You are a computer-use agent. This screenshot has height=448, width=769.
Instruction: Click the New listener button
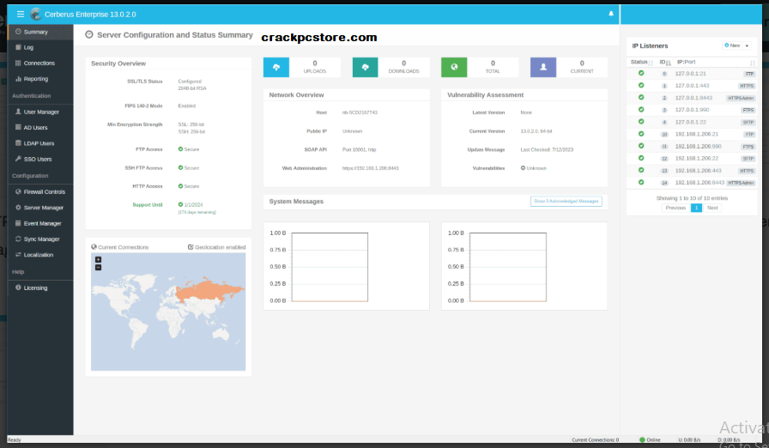[x=732, y=45]
